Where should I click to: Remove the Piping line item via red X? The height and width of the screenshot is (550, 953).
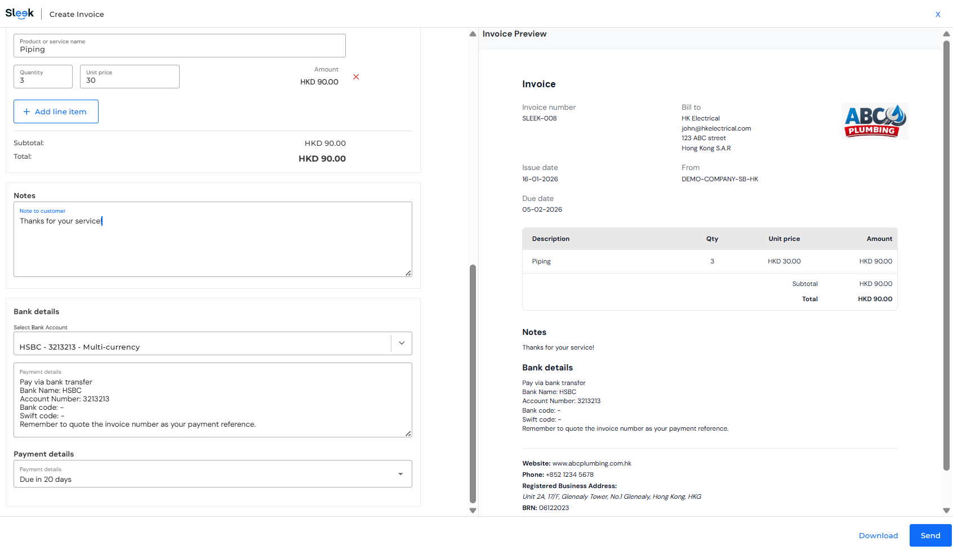356,77
